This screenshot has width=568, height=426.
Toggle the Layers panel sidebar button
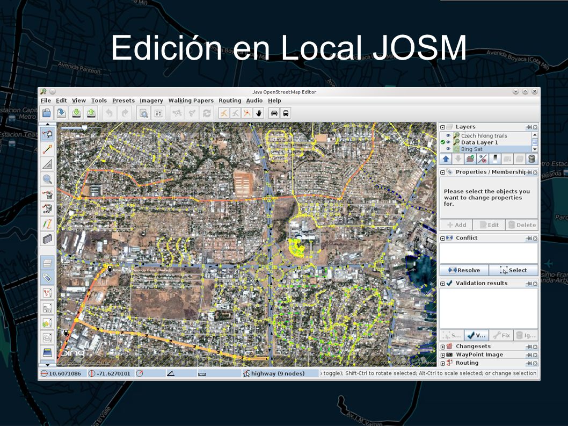click(47, 263)
